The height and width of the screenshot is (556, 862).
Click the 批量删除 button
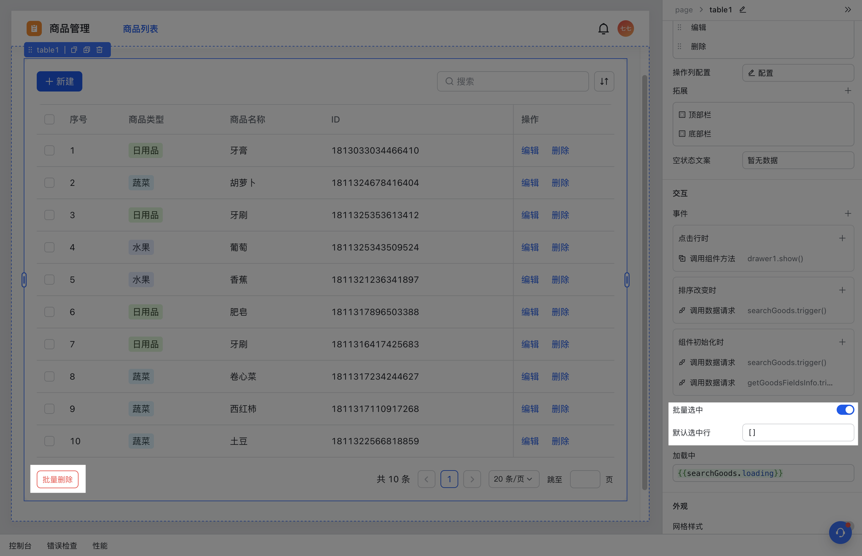coord(58,479)
